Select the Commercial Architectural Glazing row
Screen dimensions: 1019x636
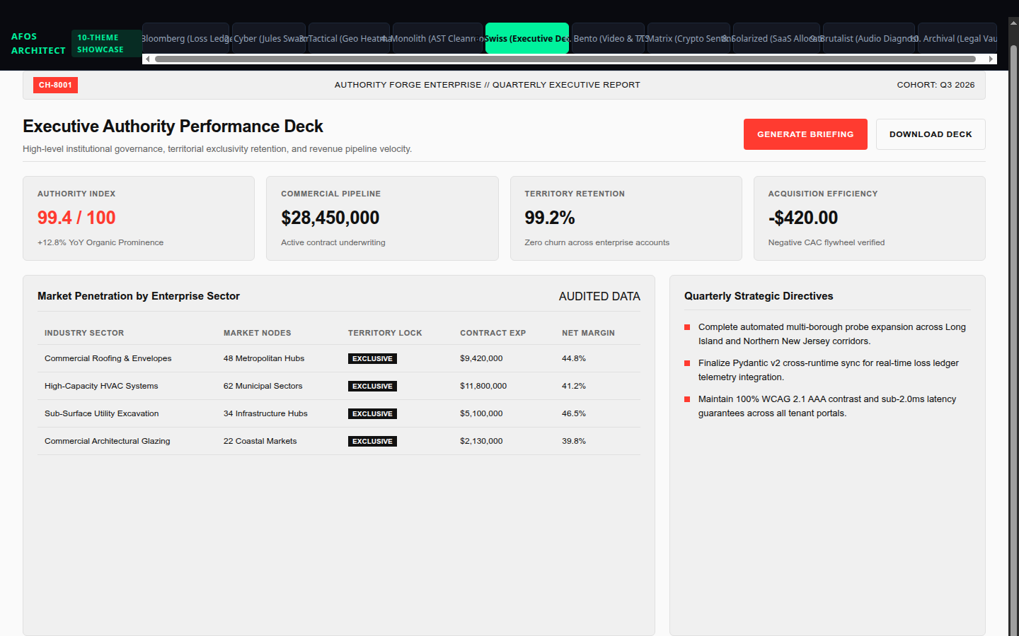(x=339, y=441)
